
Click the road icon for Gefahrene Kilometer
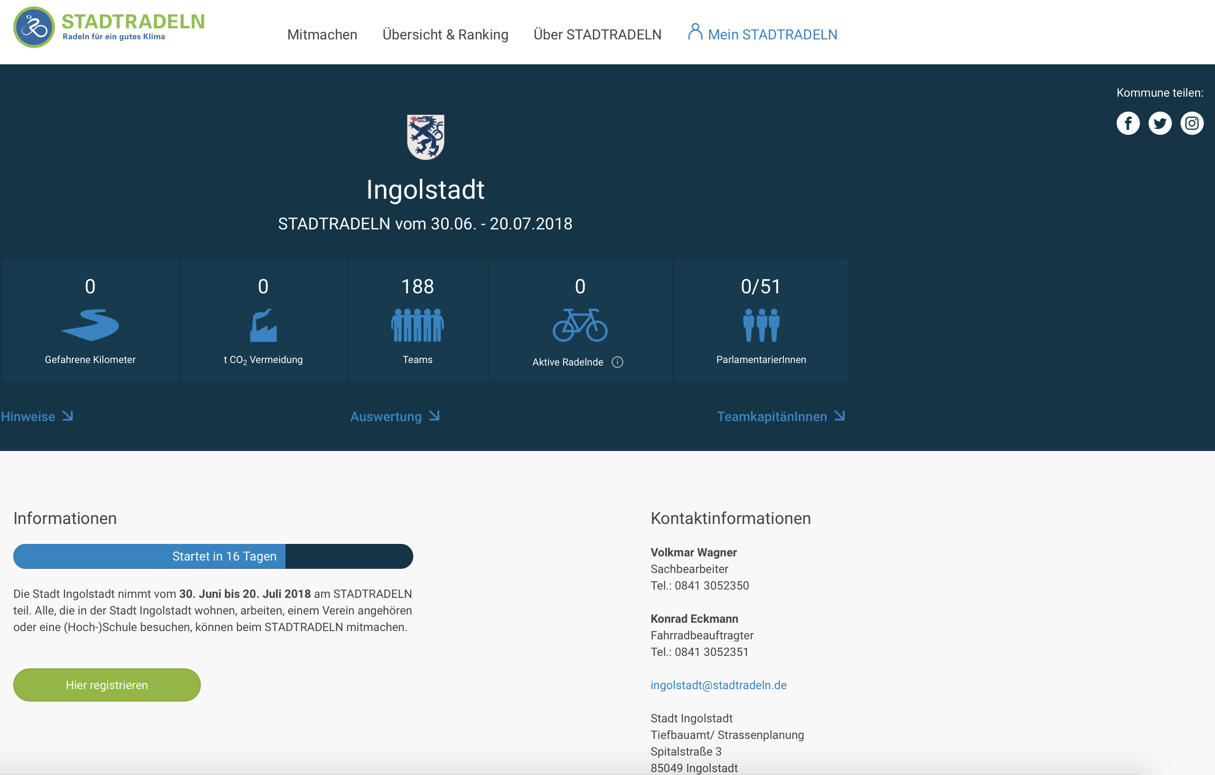pos(90,325)
